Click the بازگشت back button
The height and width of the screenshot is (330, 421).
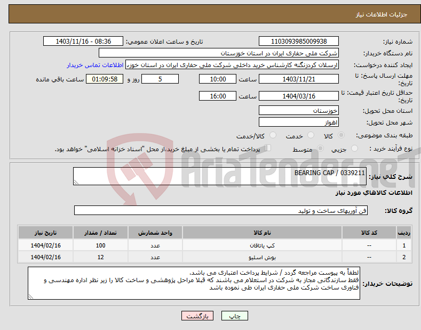point(197,316)
